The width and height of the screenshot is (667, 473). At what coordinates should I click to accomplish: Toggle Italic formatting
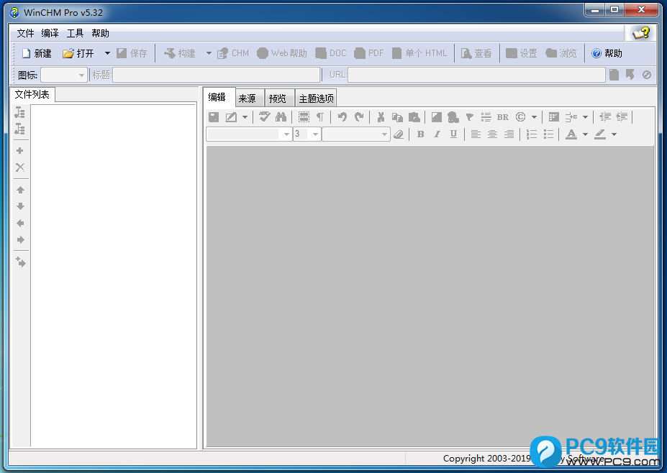click(437, 134)
